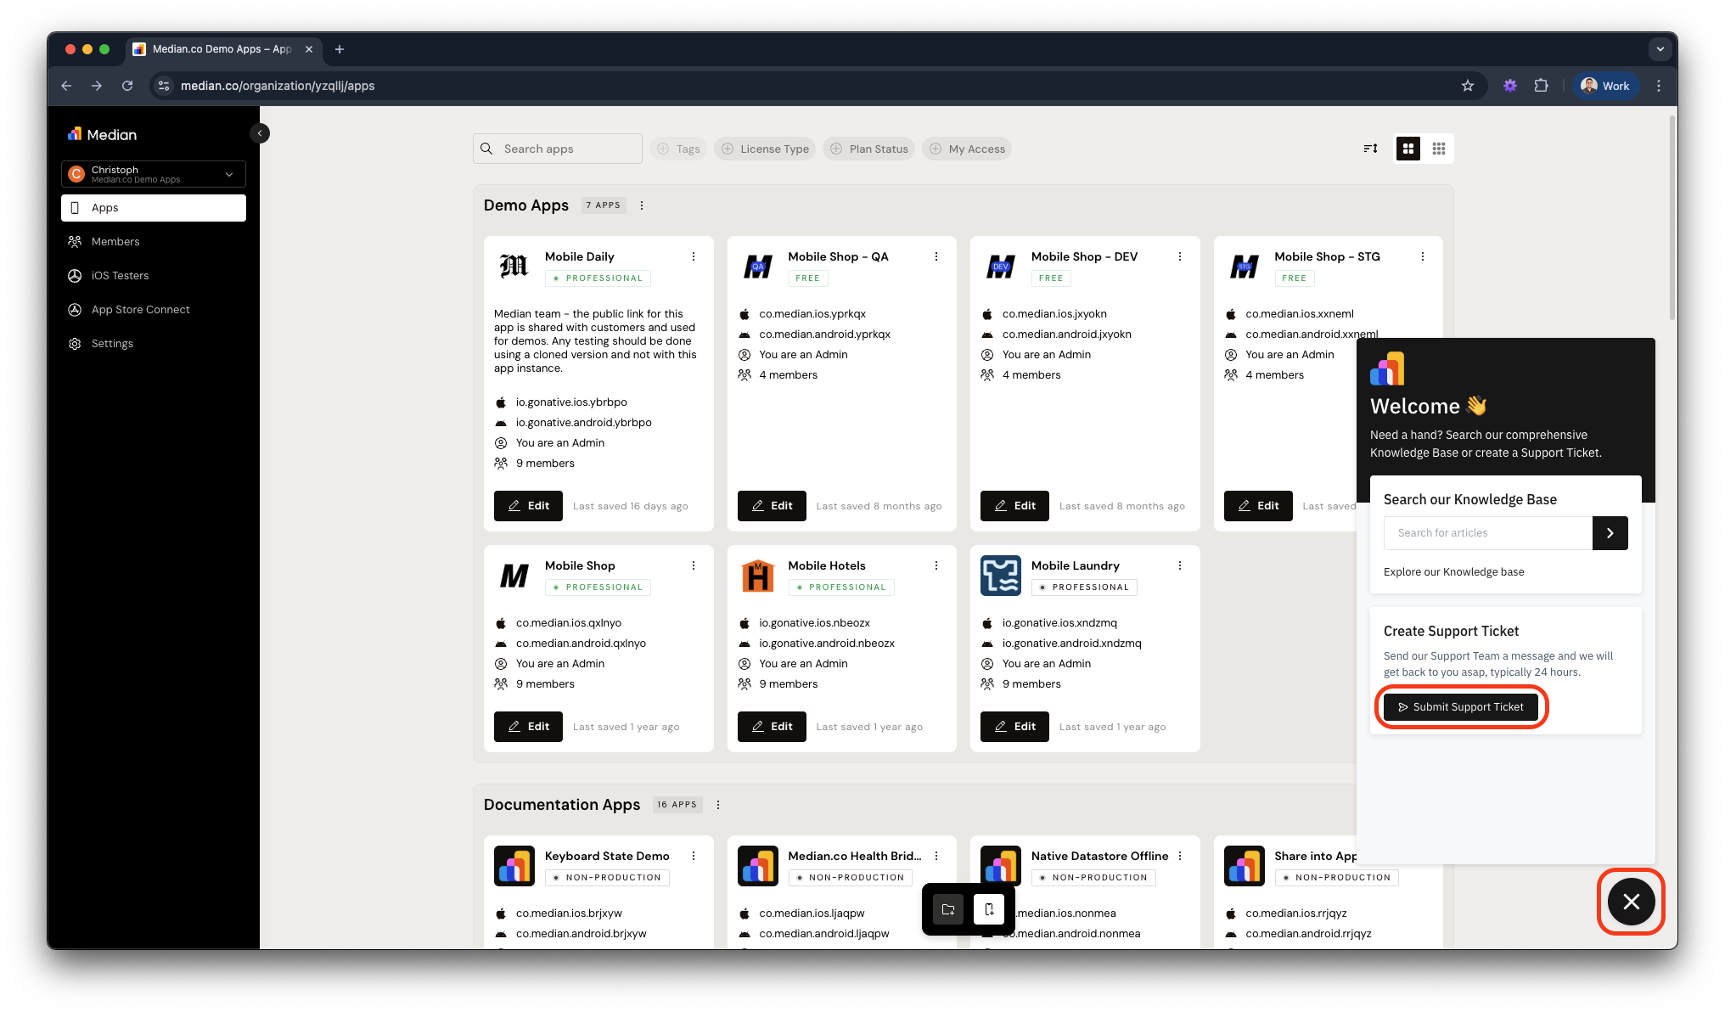Click the Mobile Shop PROFESSIONAL badge

[598, 588]
